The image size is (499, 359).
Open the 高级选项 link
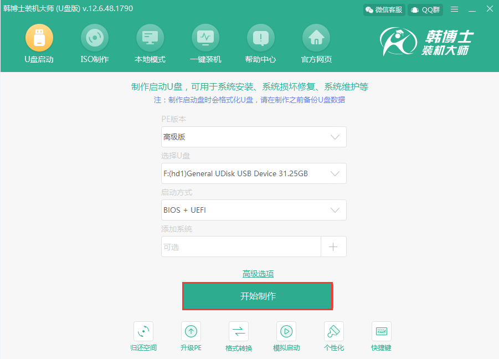[x=258, y=274]
